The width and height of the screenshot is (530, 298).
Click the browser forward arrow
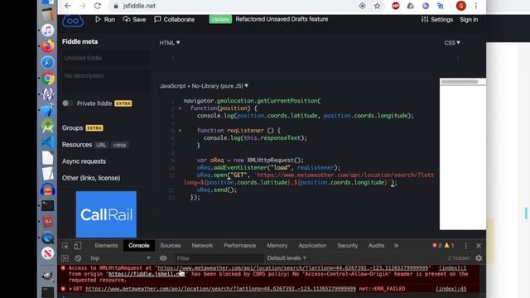click(x=83, y=6)
